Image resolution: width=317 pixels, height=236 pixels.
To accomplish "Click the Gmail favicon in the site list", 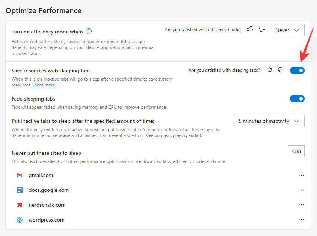I will 20,175.
